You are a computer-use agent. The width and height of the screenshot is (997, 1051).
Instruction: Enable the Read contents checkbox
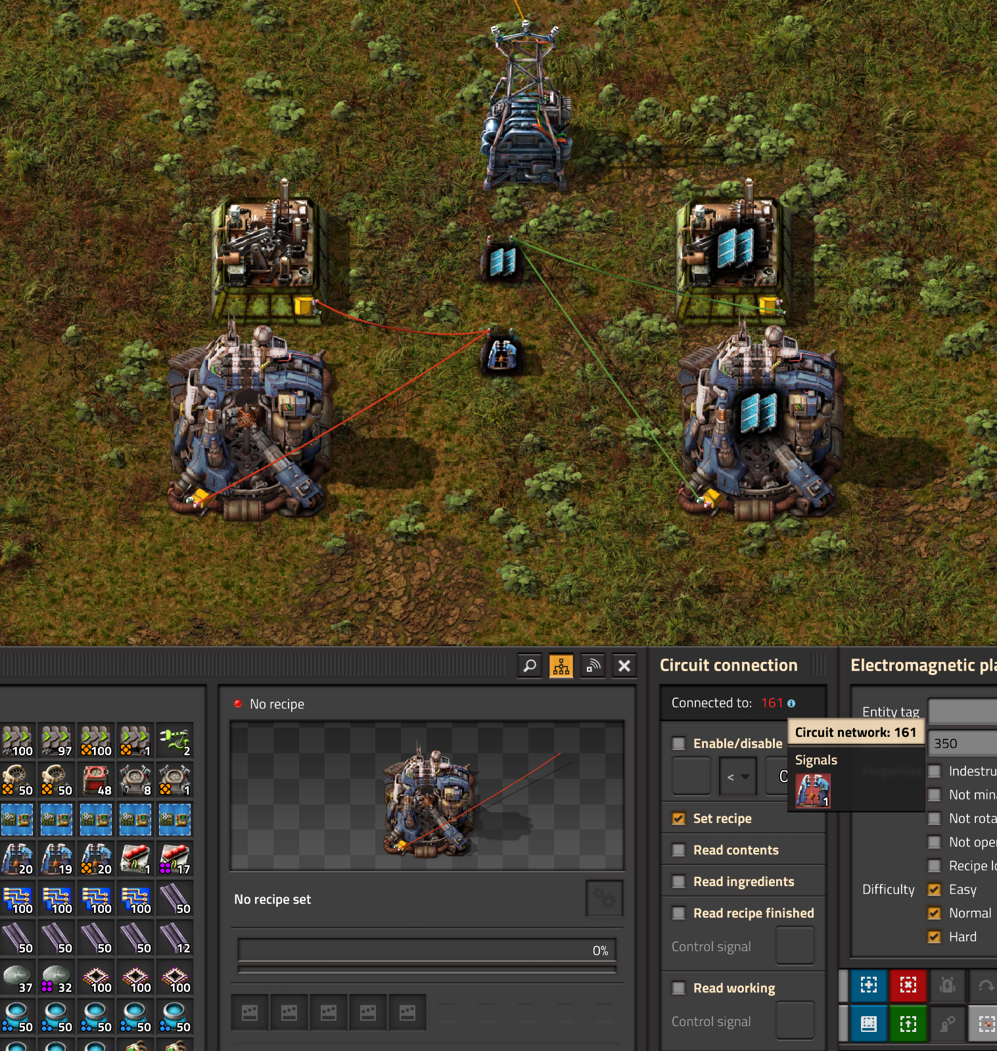[679, 850]
